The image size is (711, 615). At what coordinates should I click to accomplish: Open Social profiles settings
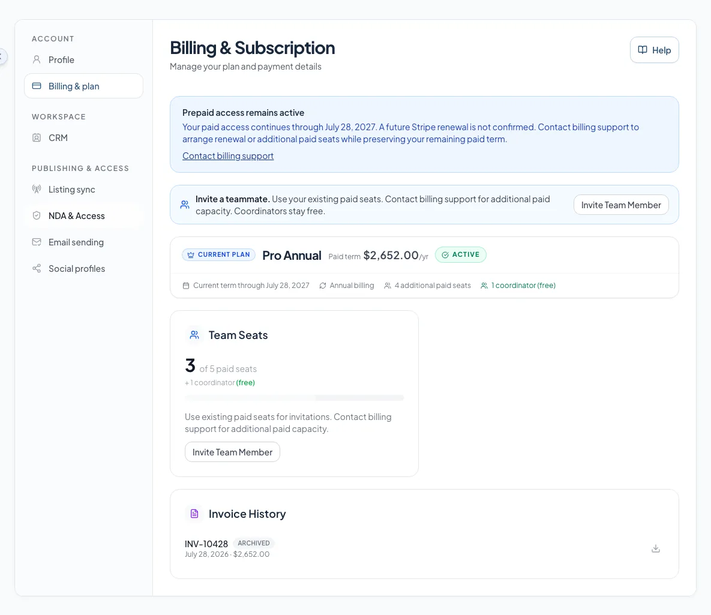point(83,268)
